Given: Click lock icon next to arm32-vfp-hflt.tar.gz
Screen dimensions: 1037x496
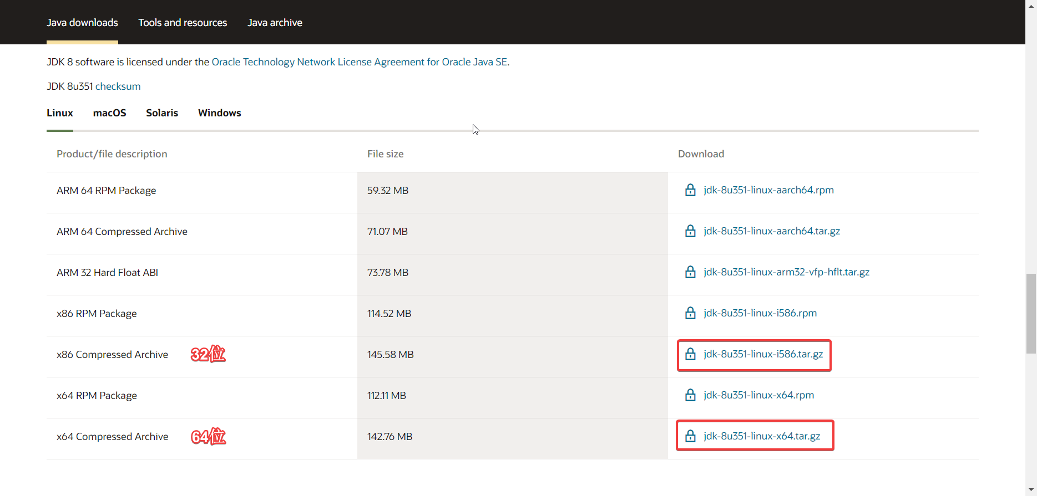Looking at the screenshot, I should click(690, 272).
